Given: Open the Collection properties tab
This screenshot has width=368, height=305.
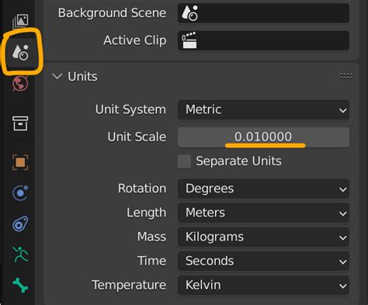Looking at the screenshot, I should (20, 123).
